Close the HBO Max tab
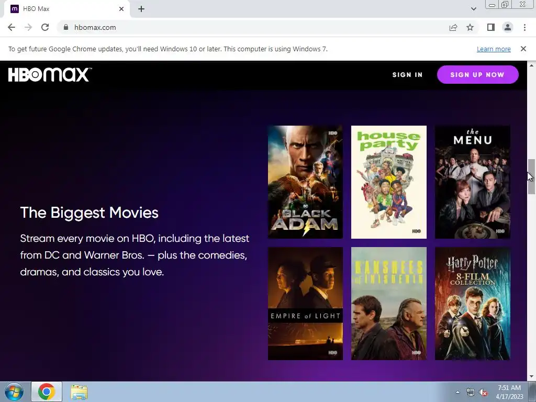Image resolution: width=536 pixels, height=402 pixels. 121,9
